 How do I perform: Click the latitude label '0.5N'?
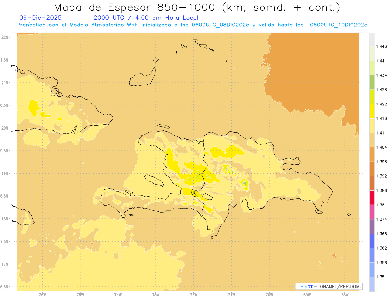4,105
